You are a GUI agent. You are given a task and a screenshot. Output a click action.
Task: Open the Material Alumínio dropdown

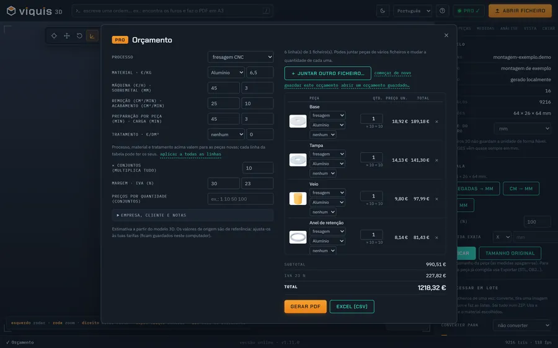point(226,72)
